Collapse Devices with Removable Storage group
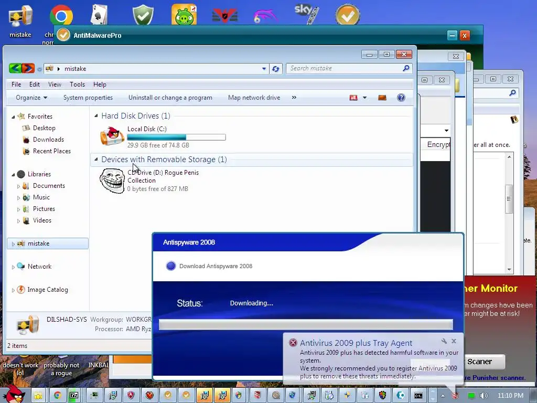The image size is (537, 403). 96,160
